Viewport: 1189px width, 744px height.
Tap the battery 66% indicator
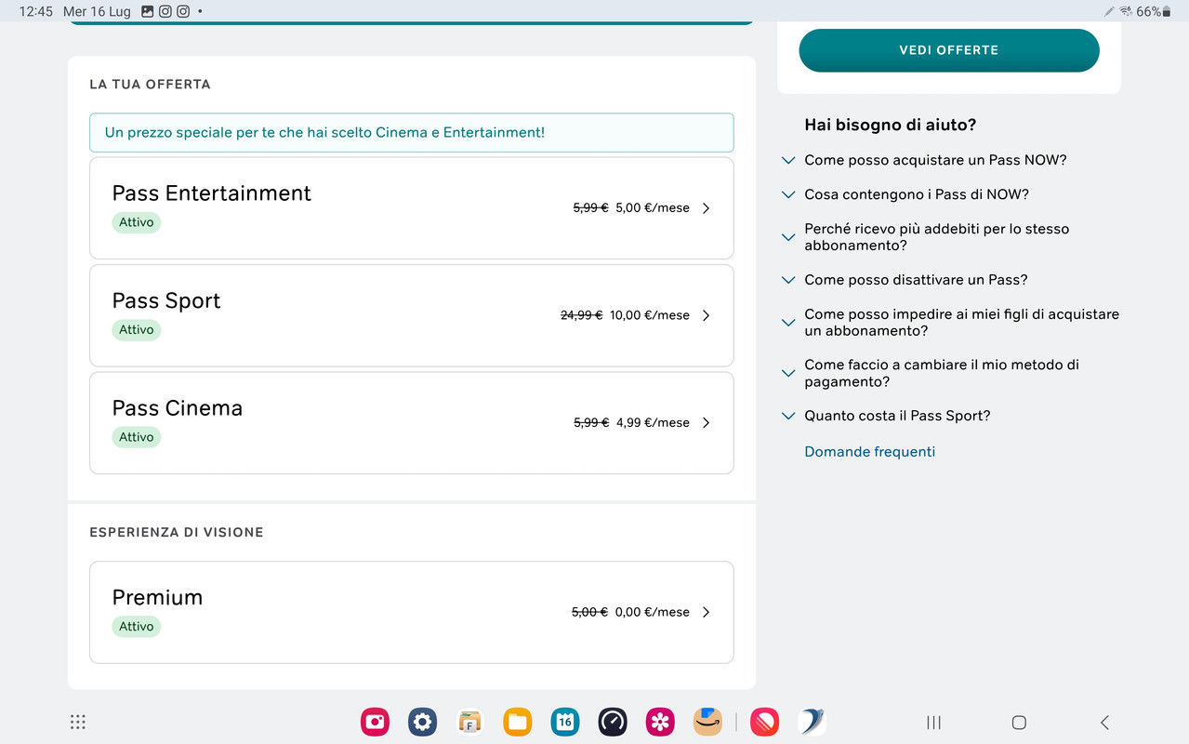[x=1153, y=11]
